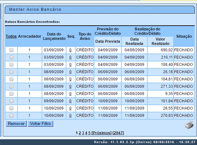Open page 3 in the pagination
197x145 pixels.
83,133
